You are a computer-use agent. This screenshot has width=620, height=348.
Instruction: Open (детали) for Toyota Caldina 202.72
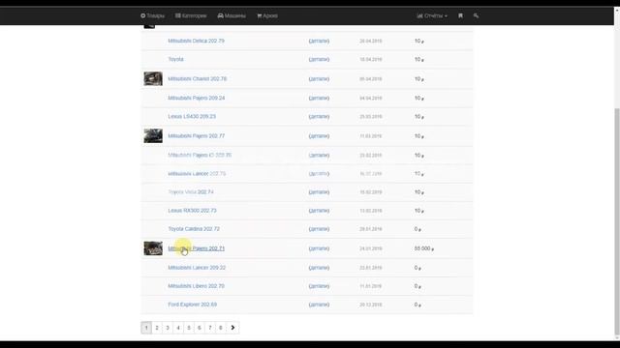(319, 229)
